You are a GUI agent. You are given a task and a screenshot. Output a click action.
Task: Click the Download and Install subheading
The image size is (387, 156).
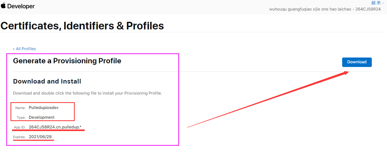click(x=47, y=81)
